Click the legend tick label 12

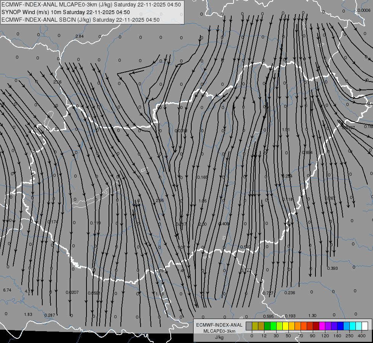[264, 336]
